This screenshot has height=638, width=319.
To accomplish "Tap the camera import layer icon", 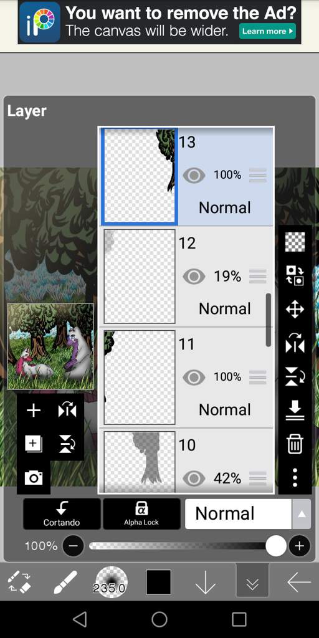I will 34,478.
